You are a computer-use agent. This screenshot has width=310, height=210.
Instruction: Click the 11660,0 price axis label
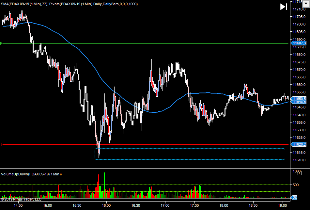tap(299, 85)
